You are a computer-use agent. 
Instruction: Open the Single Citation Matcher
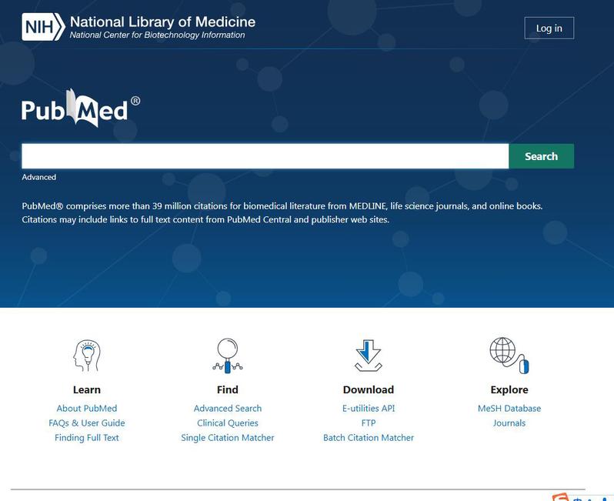point(228,438)
